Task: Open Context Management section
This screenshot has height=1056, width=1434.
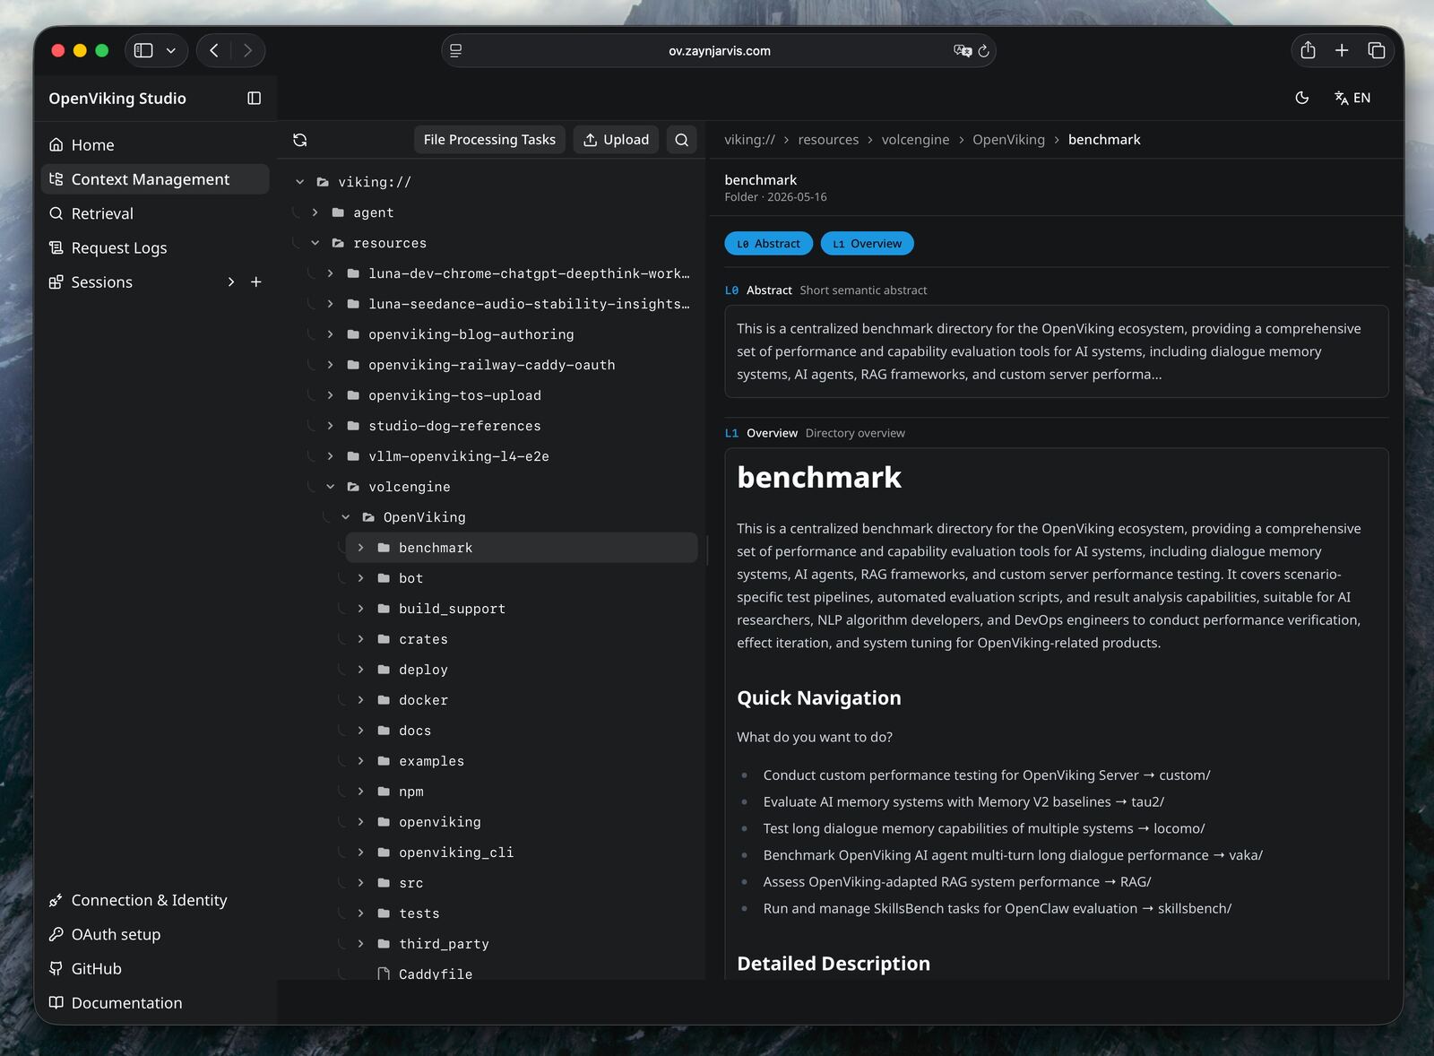Action: [155, 179]
